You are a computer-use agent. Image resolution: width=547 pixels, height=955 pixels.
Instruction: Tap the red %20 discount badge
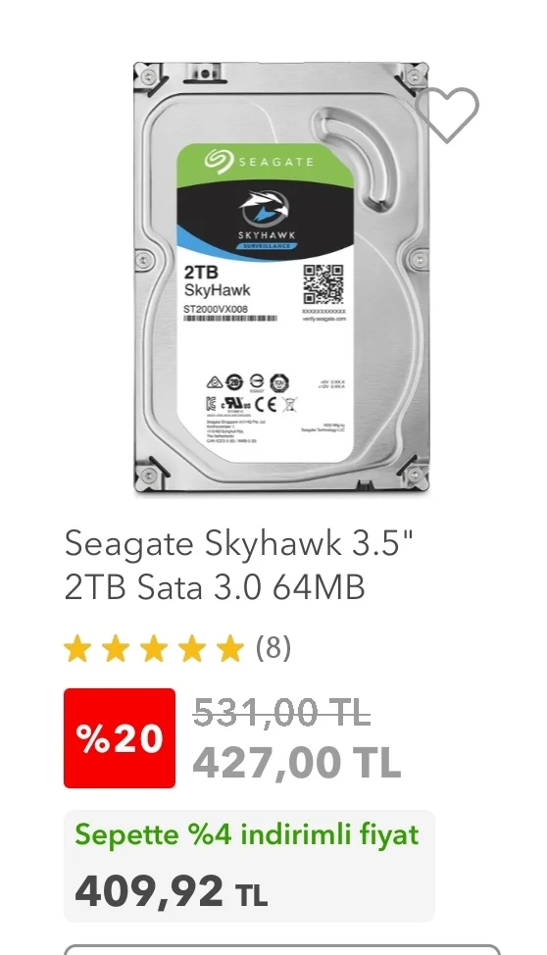point(120,738)
